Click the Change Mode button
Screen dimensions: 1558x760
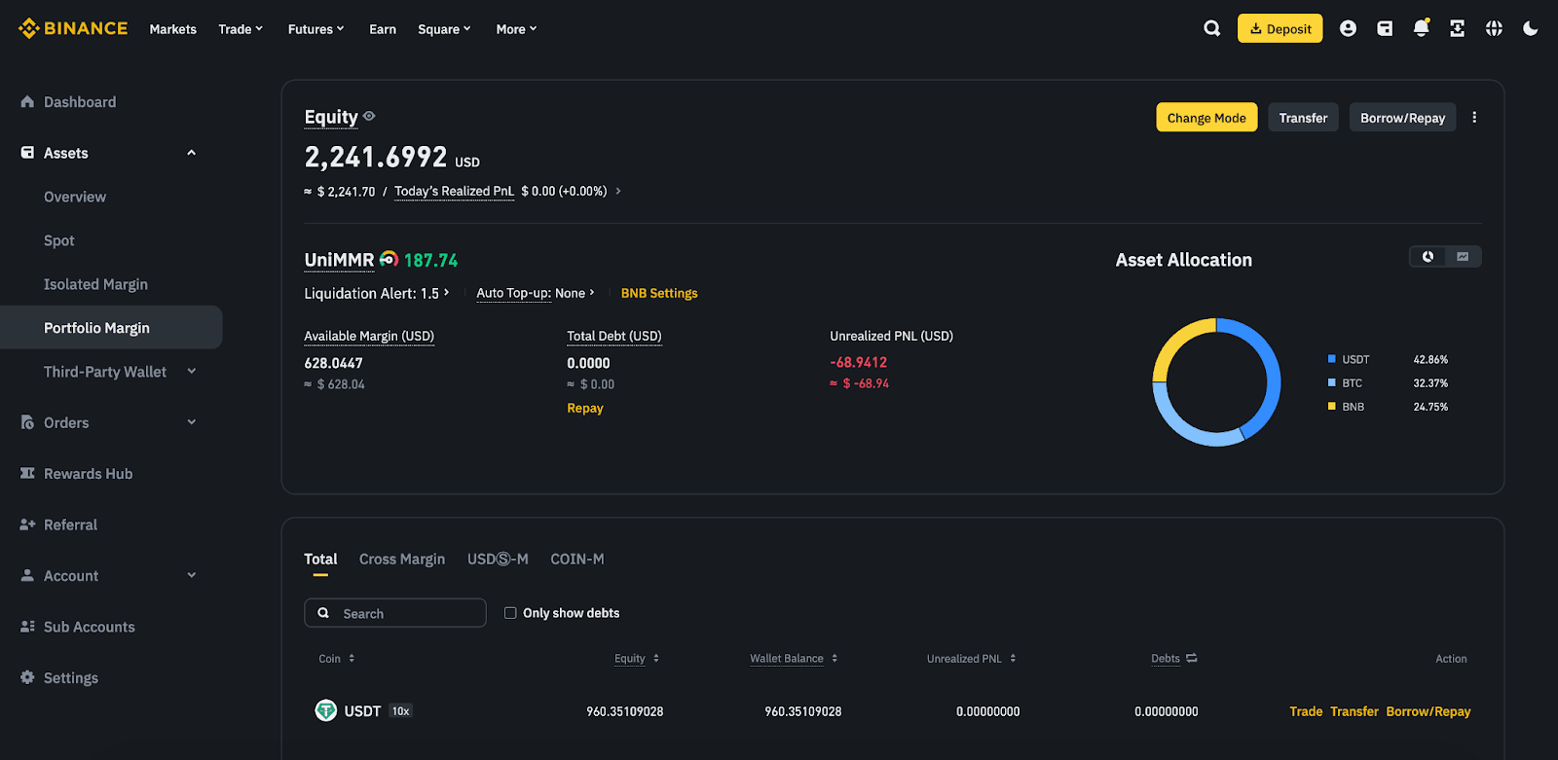(1206, 118)
